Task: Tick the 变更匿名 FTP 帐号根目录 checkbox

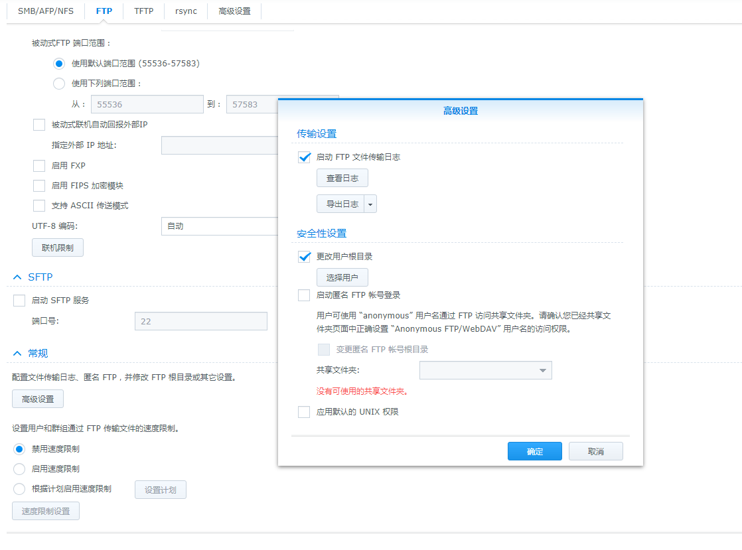Action: tap(324, 350)
